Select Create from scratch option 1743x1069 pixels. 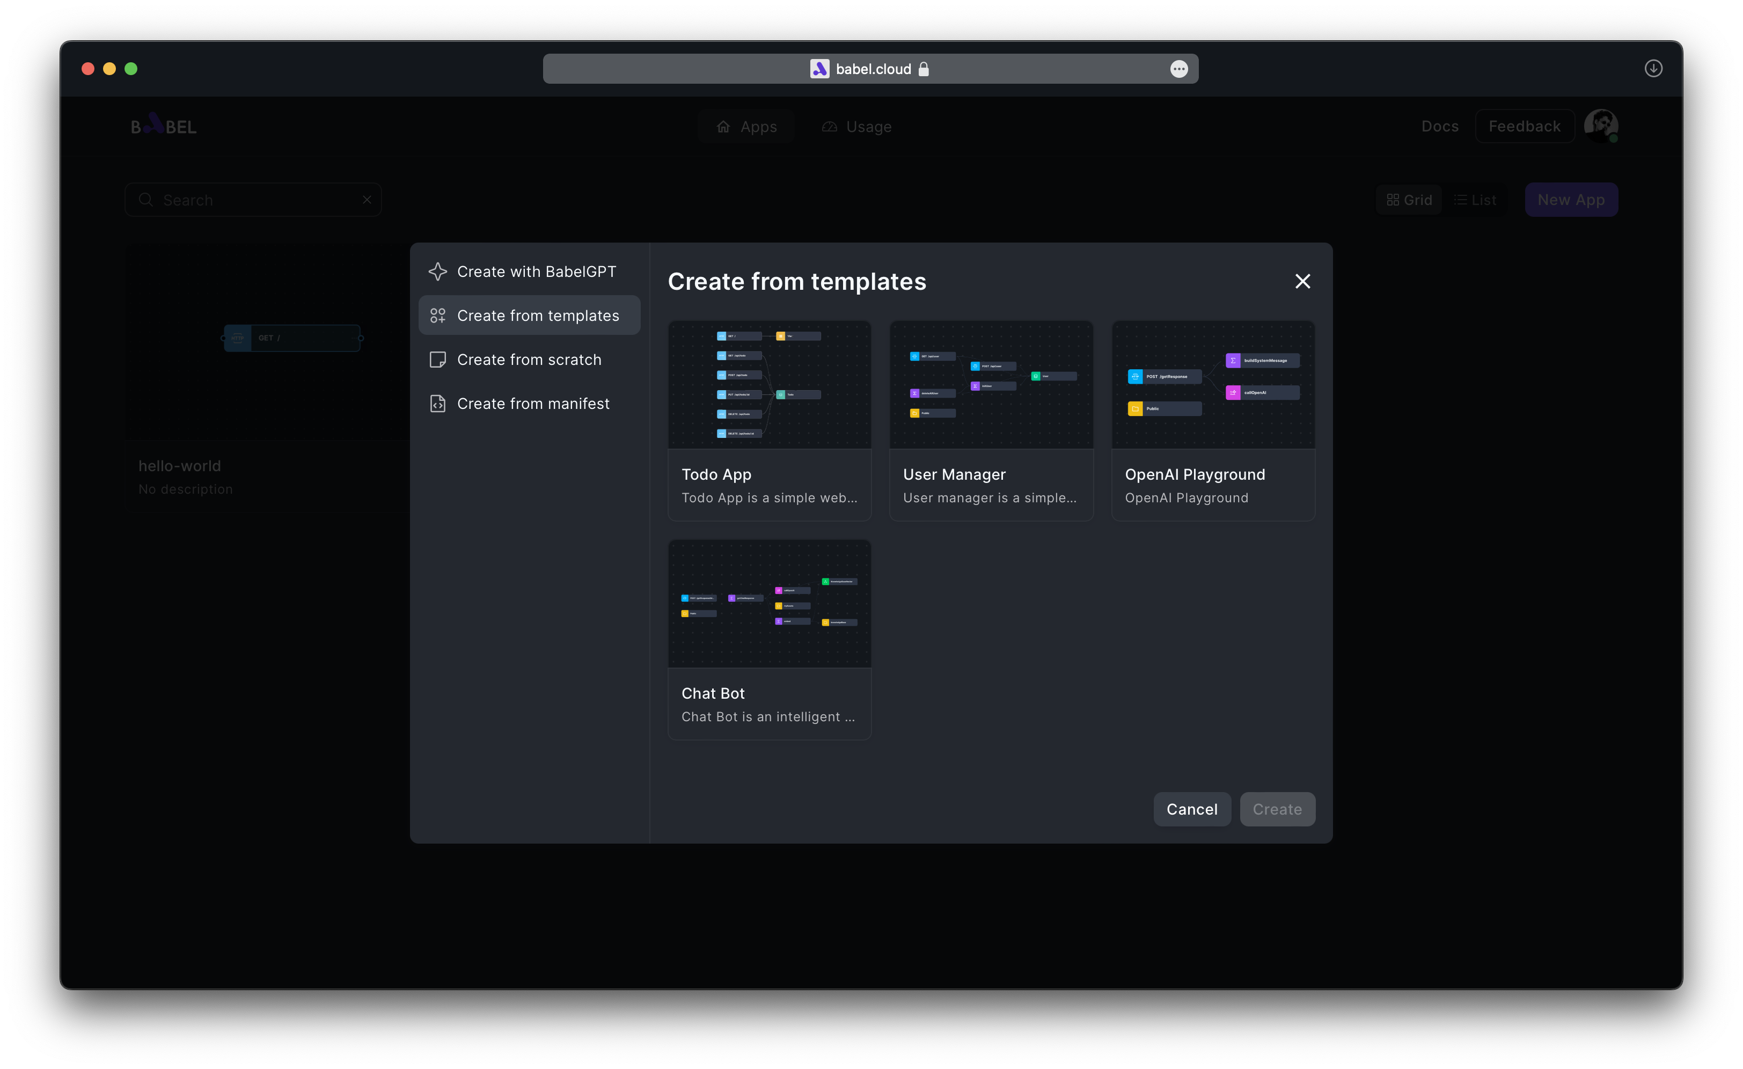[x=529, y=360]
